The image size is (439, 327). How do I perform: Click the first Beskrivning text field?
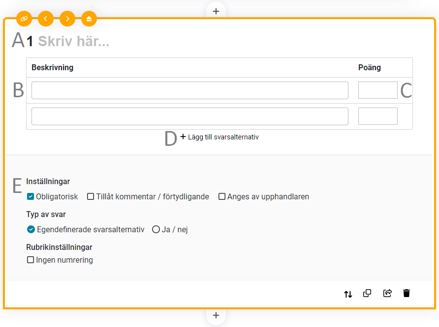189,90
